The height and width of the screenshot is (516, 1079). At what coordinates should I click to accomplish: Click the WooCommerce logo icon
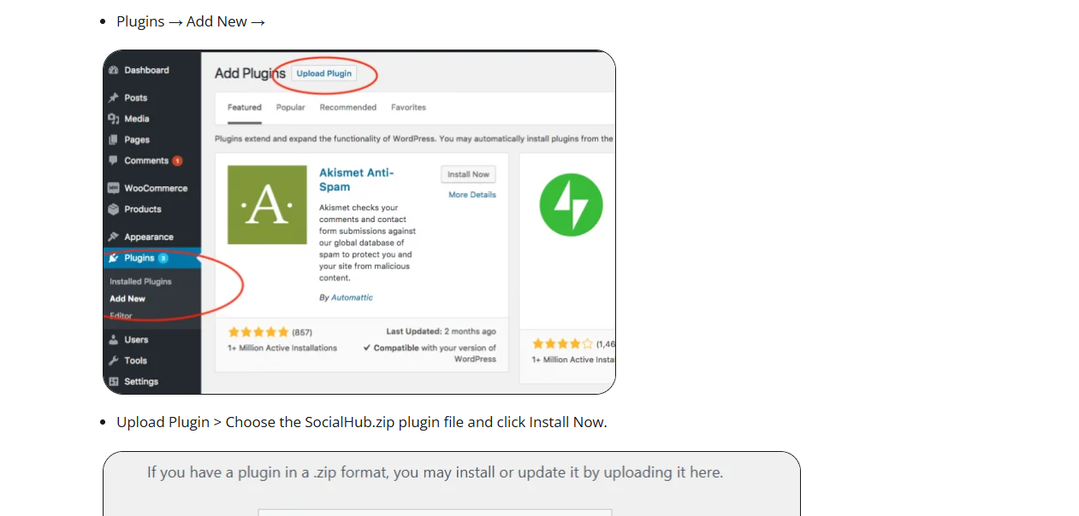[114, 188]
